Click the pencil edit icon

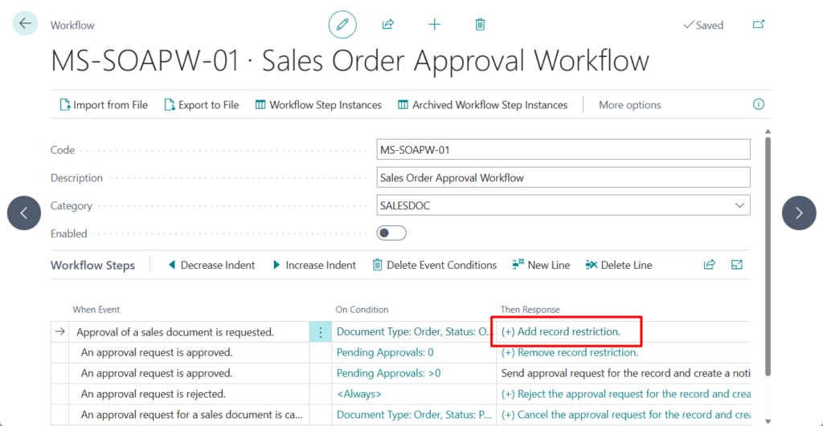[x=342, y=25]
